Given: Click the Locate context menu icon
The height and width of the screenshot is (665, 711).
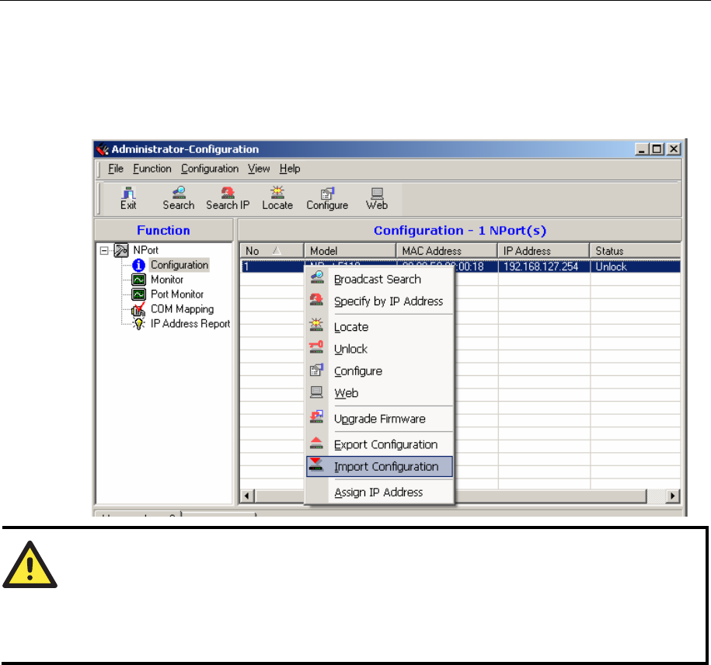Looking at the screenshot, I should [x=316, y=325].
